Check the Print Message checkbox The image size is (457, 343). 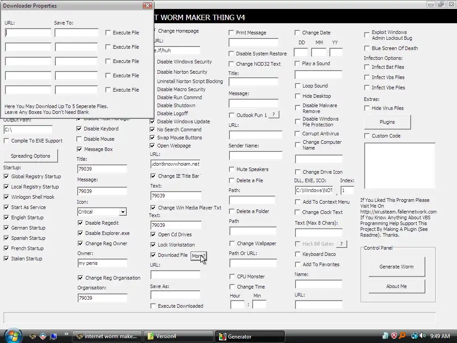tap(231, 33)
